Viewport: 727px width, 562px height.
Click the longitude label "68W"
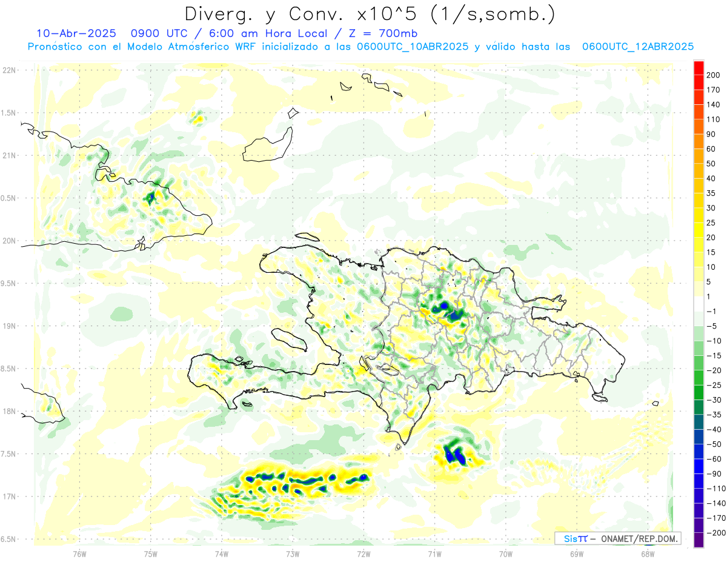(x=648, y=554)
